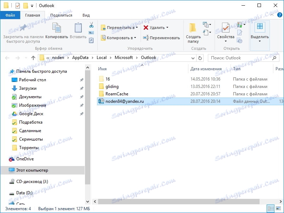Click the New folder icon
The width and height of the screenshot is (284, 213).
coord(193,28)
